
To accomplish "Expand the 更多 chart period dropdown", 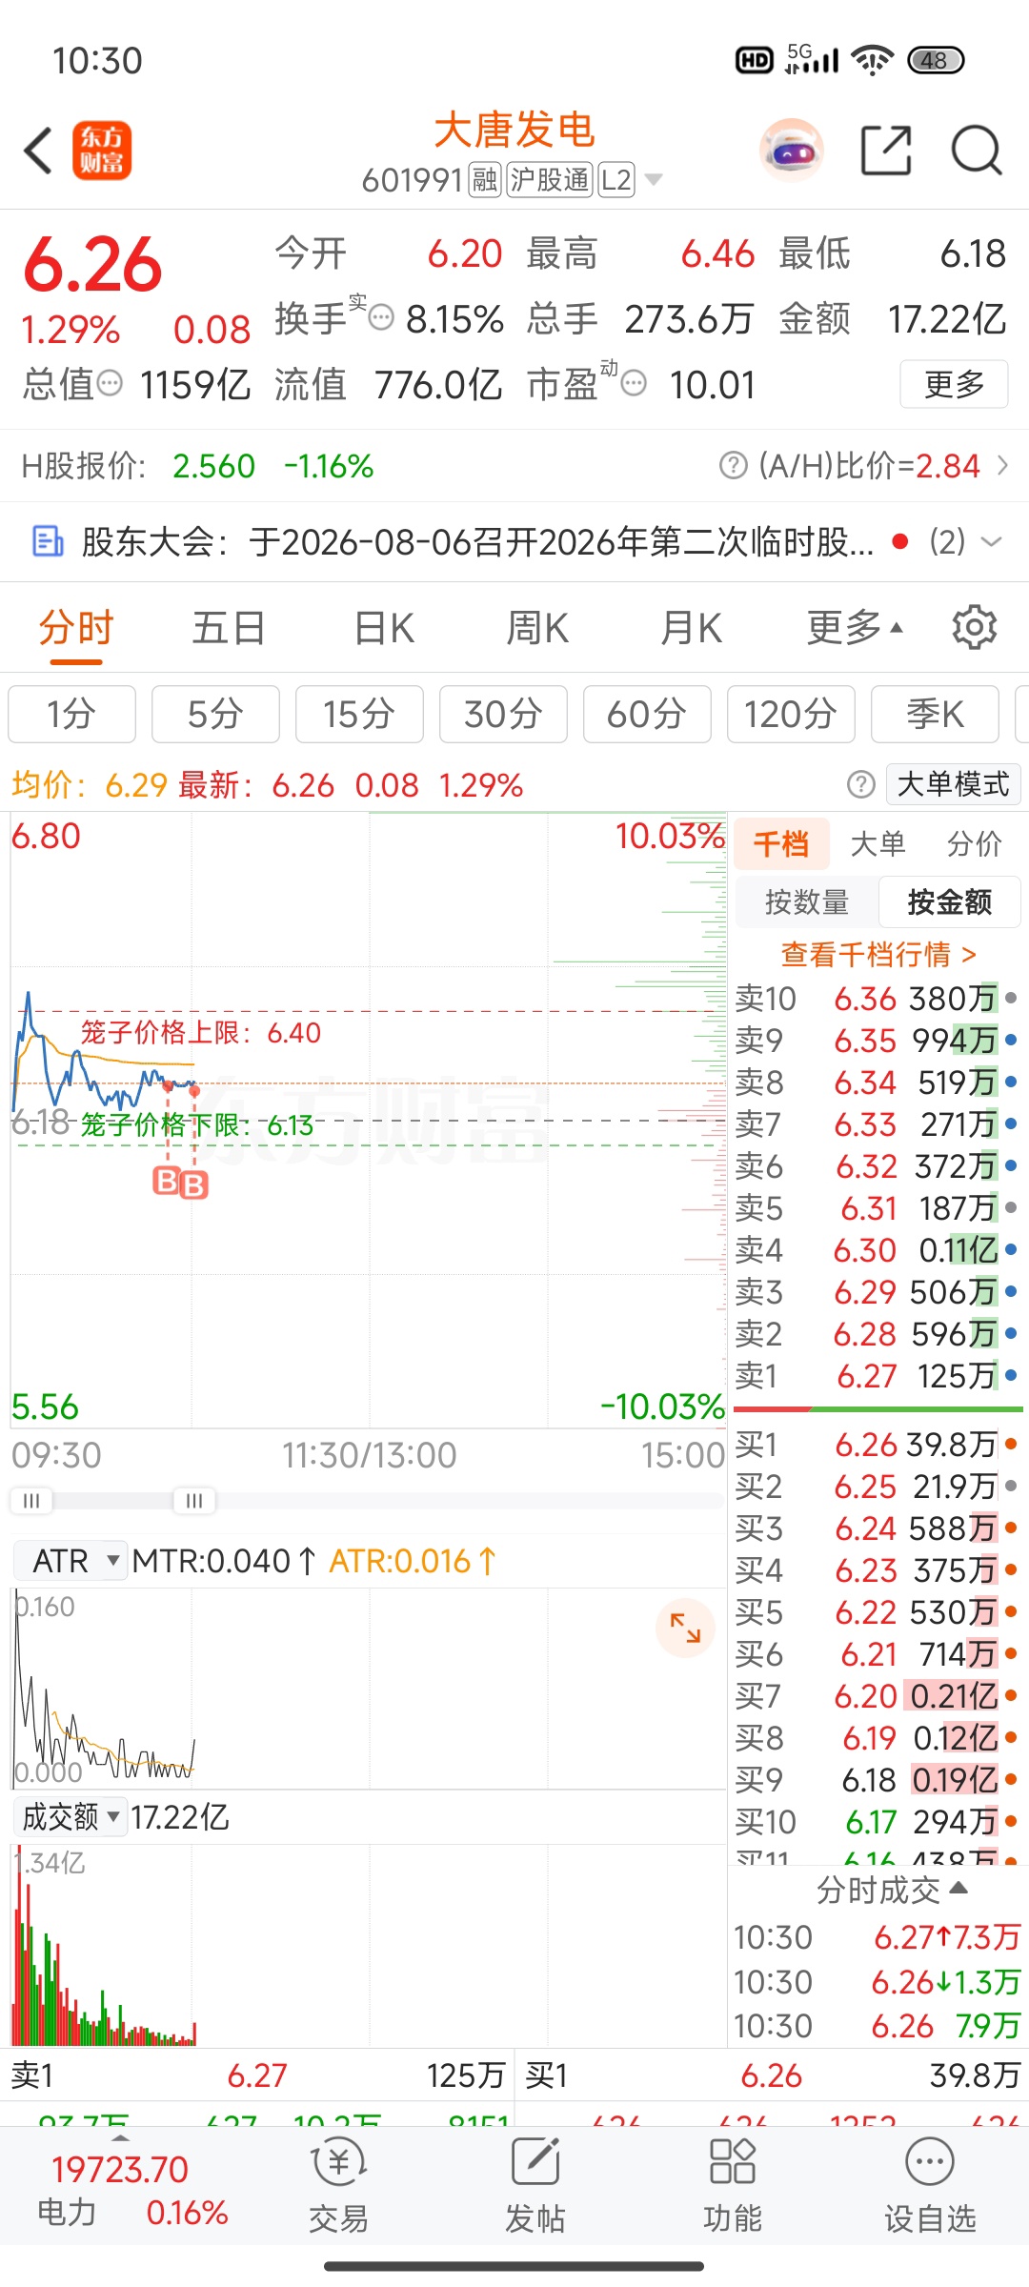I will click(x=855, y=627).
